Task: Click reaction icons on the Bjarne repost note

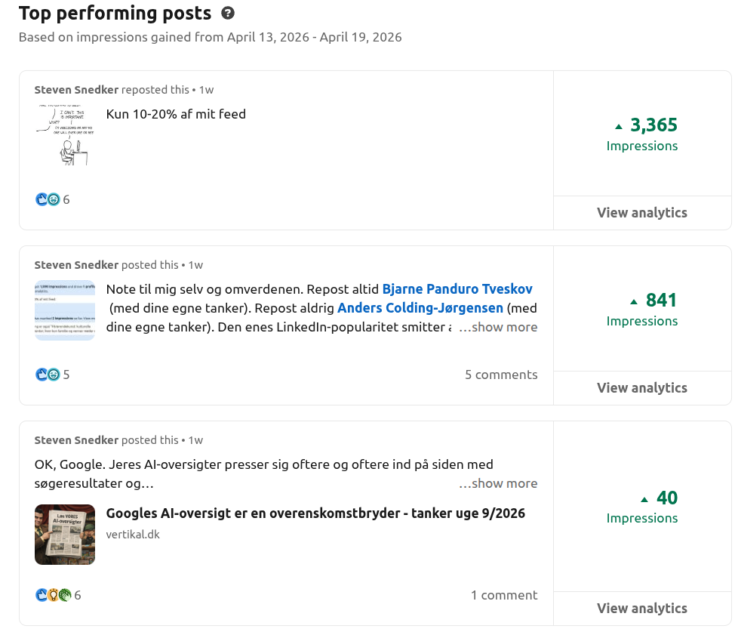Action: click(x=48, y=375)
